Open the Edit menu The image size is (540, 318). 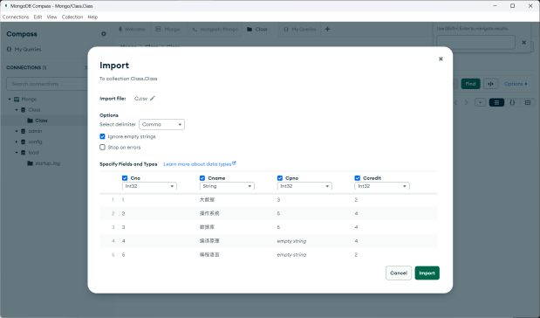click(x=38, y=17)
